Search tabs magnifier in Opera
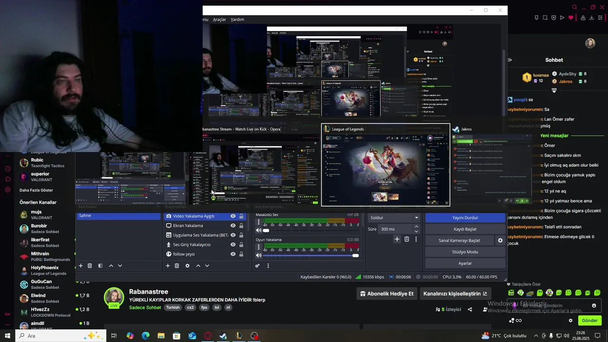Viewport: 608px width, 342px height. 575,7
